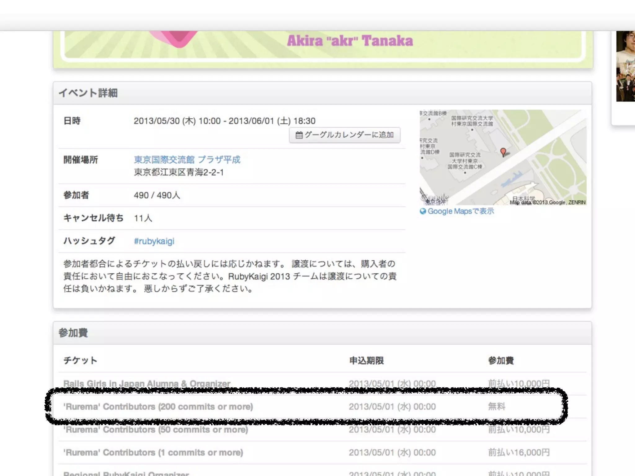The width and height of the screenshot is (635, 476).
Task: Click the ハッシュタグ row label
Action: 89,241
